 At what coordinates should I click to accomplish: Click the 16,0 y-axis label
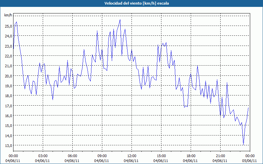point(9,116)
